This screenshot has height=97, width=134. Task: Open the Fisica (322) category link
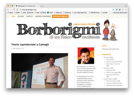110,60
